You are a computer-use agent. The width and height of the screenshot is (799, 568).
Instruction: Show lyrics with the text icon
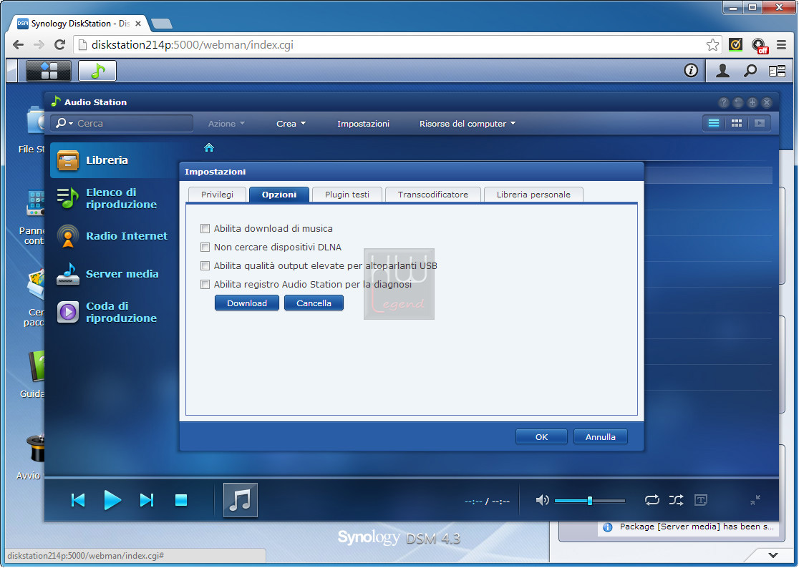tap(701, 500)
